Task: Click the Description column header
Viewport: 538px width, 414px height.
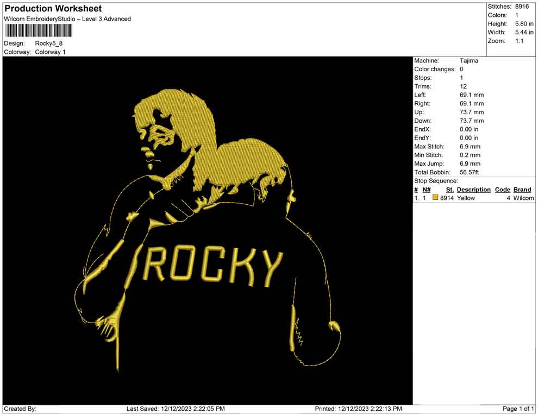Action: click(x=473, y=190)
